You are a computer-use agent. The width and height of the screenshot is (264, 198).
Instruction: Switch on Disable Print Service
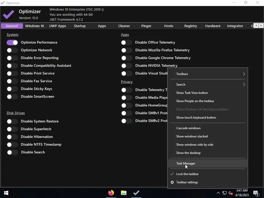pyautogui.click(x=12, y=73)
